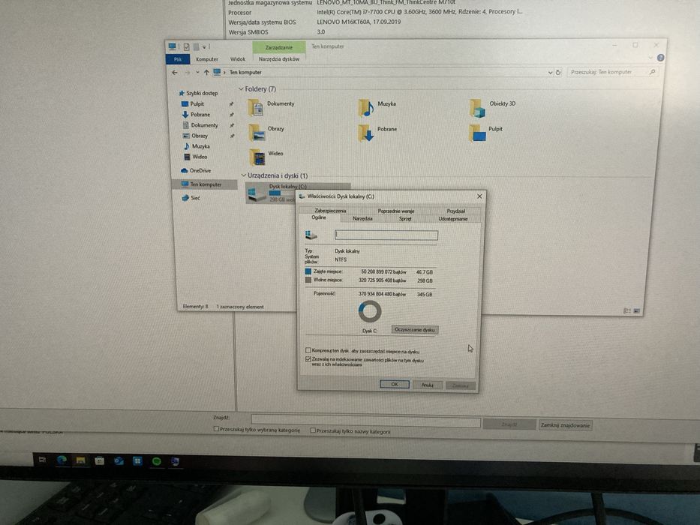Open System Information taskbar icon
The height and width of the screenshot is (525, 700).
coord(175,461)
